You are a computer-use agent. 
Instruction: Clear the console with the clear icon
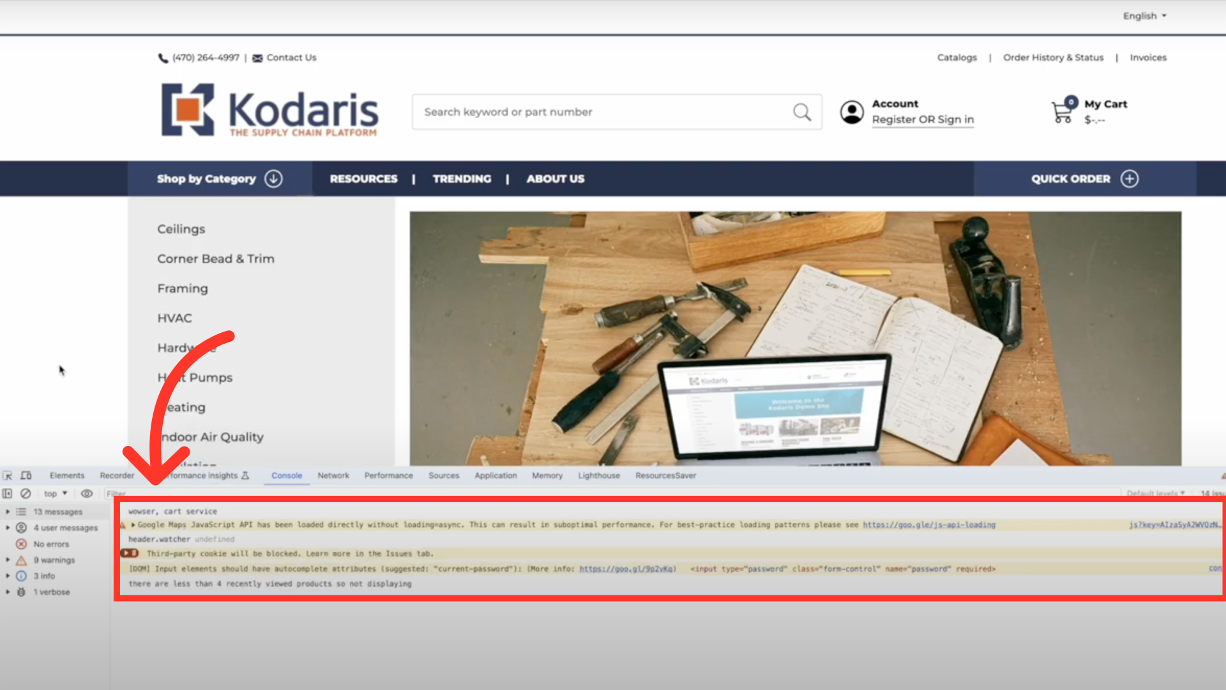point(26,493)
